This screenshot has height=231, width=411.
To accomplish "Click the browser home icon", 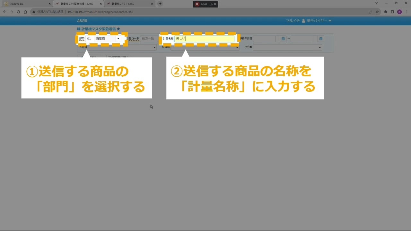I will tap(25, 12).
